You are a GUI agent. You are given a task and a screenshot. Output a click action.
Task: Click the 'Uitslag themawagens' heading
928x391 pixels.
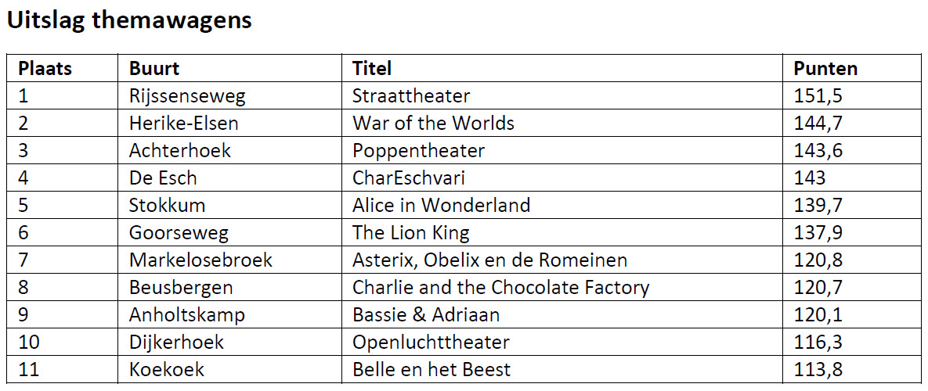[129, 21]
